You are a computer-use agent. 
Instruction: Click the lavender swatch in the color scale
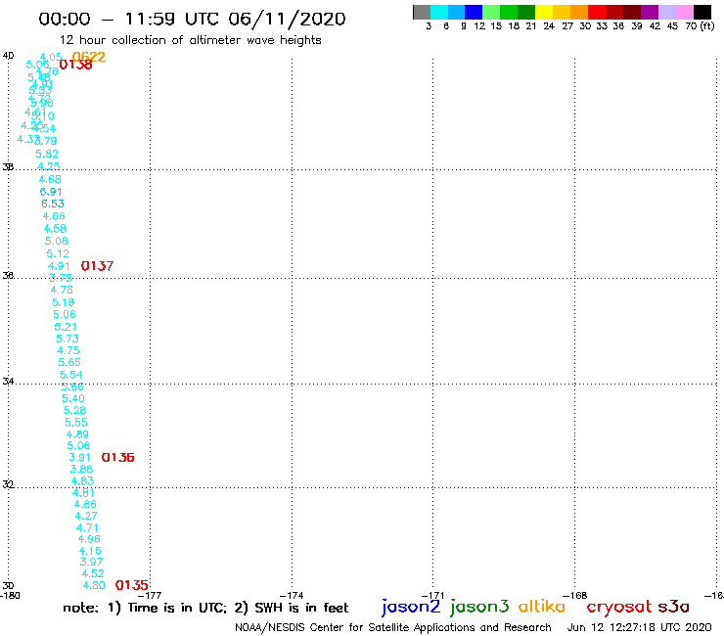coord(667,12)
